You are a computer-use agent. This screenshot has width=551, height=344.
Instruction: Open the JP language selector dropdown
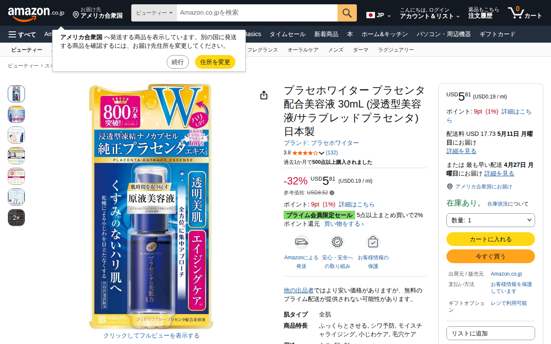pos(378,15)
